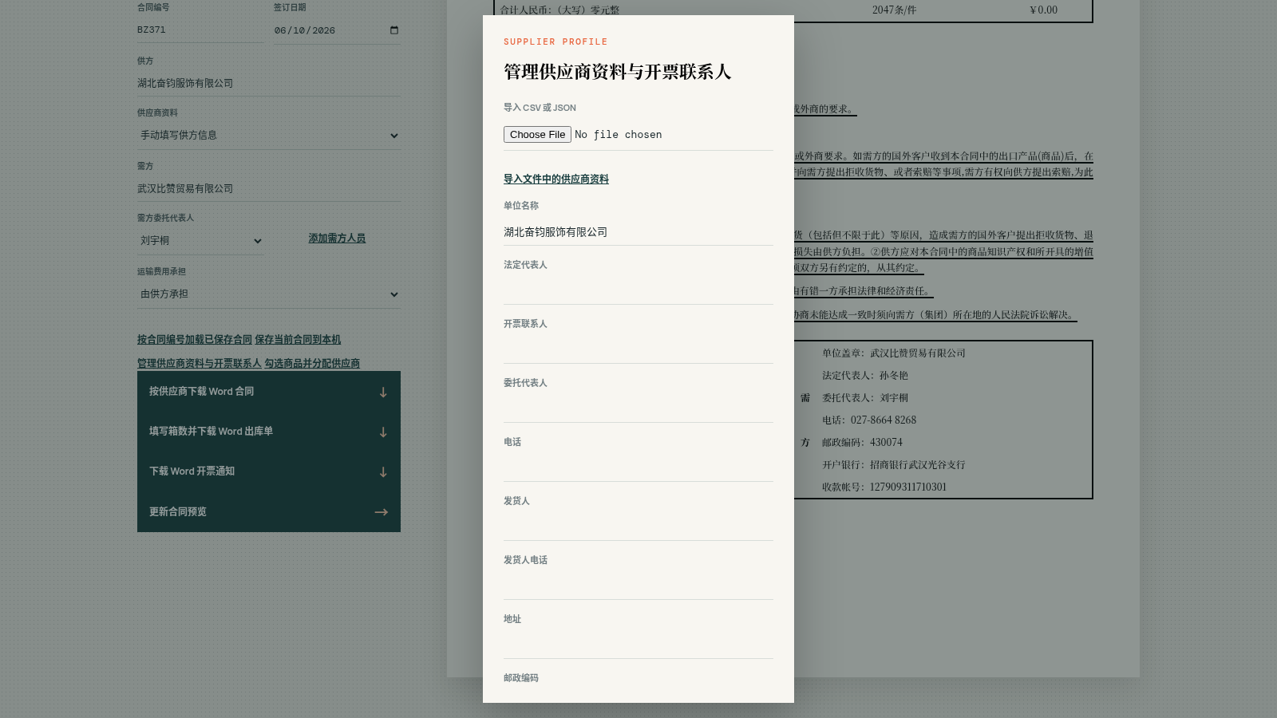Click the 按供应商下载 Word 合同 button
The image size is (1277, 718).
tap(269, 392)
